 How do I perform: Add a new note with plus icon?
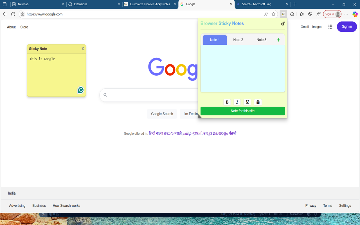(278, 40)
